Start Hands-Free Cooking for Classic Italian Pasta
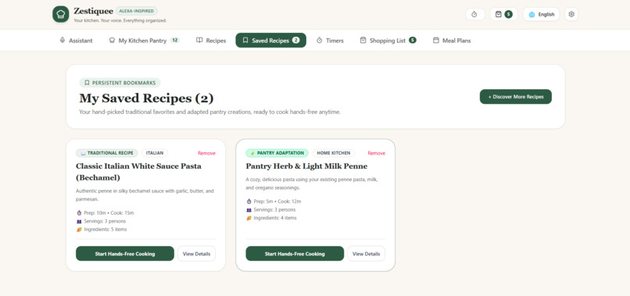This screenshot has height=296, width=630. pyautogui.click(x=125, y=254)
